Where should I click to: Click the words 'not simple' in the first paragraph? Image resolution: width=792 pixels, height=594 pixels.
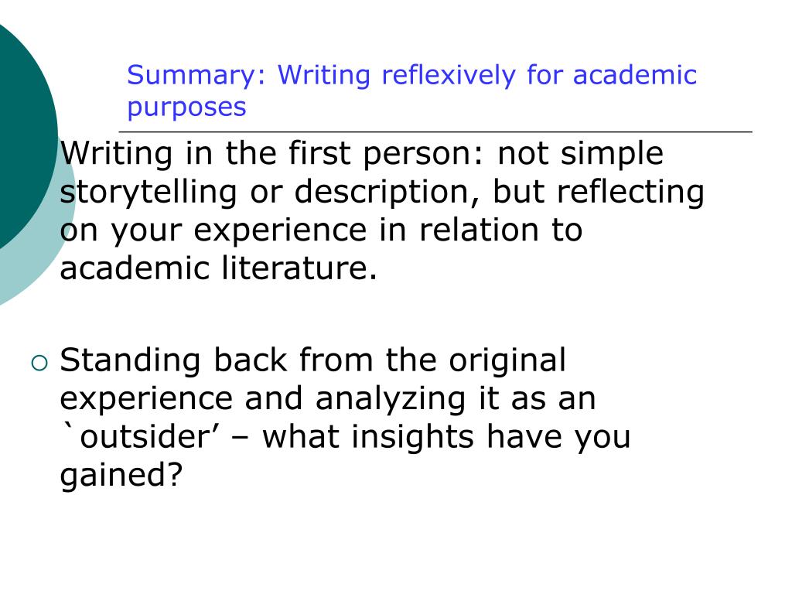tap(580, 154)
